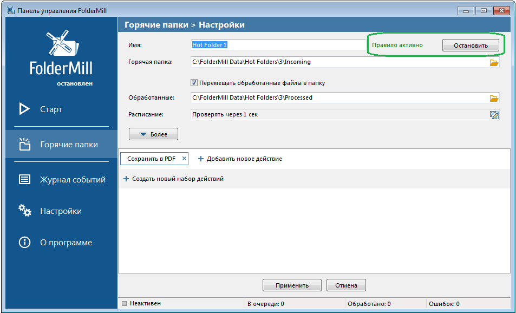The image size is (516, 313).
Task: Click 'В очереди: 0' in status bar
Action: click(x=265, y=304)
